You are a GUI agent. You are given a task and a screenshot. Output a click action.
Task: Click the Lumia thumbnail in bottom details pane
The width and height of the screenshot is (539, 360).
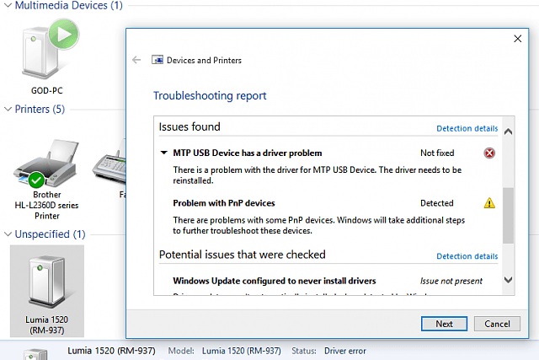point(35,354)
